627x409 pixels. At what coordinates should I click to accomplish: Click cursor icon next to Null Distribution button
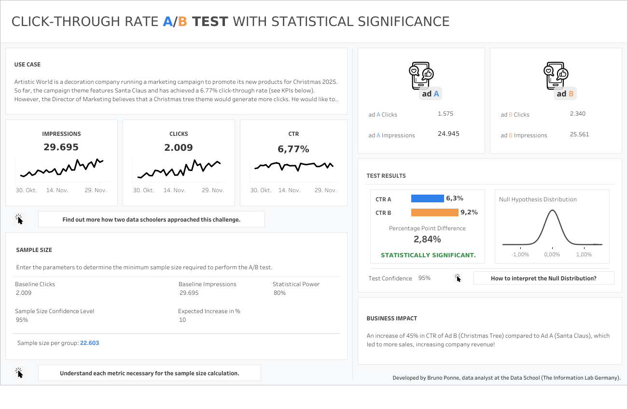pyautogui.click(x=458, y=278)
